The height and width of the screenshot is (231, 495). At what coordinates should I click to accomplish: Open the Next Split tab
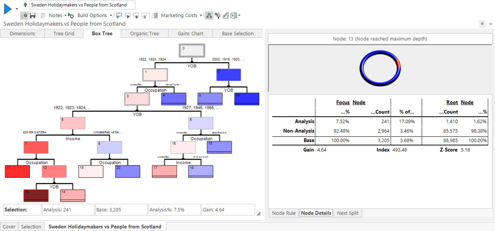[348, 213]
